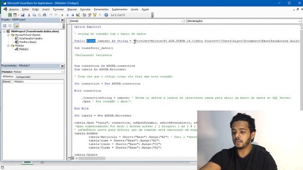Open the Ajuda menu
Screen dimensions: 303x170
click(x=145, y=9)
